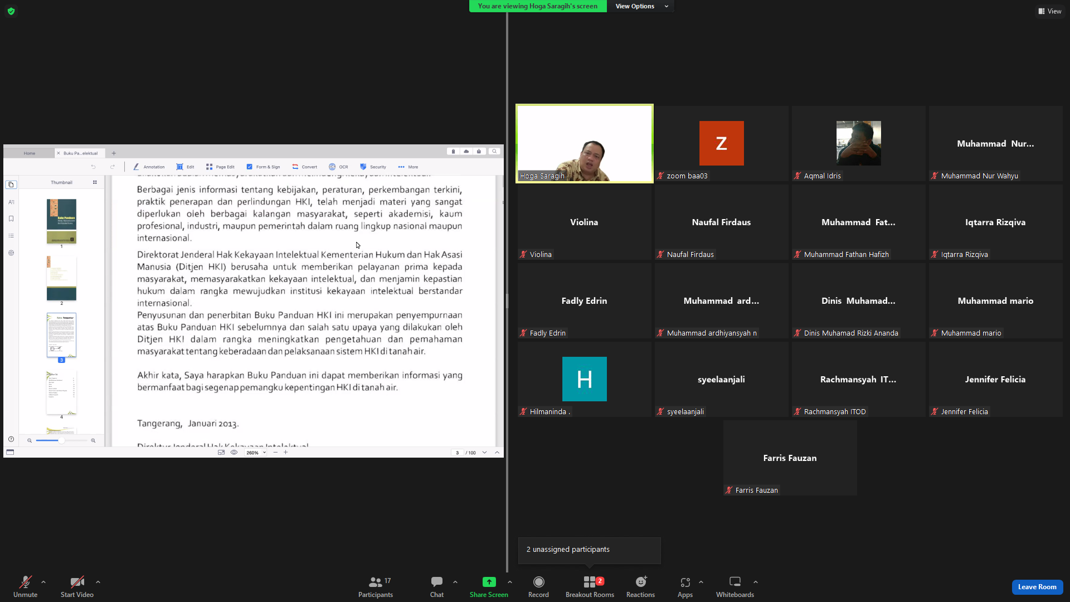The image size is (1070, 602).
Task: Select the Edit tool in PDF toolbar
Action: (185, 167)
